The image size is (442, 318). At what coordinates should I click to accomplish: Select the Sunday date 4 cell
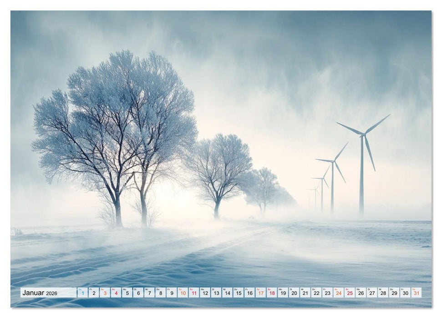(116, 294)
